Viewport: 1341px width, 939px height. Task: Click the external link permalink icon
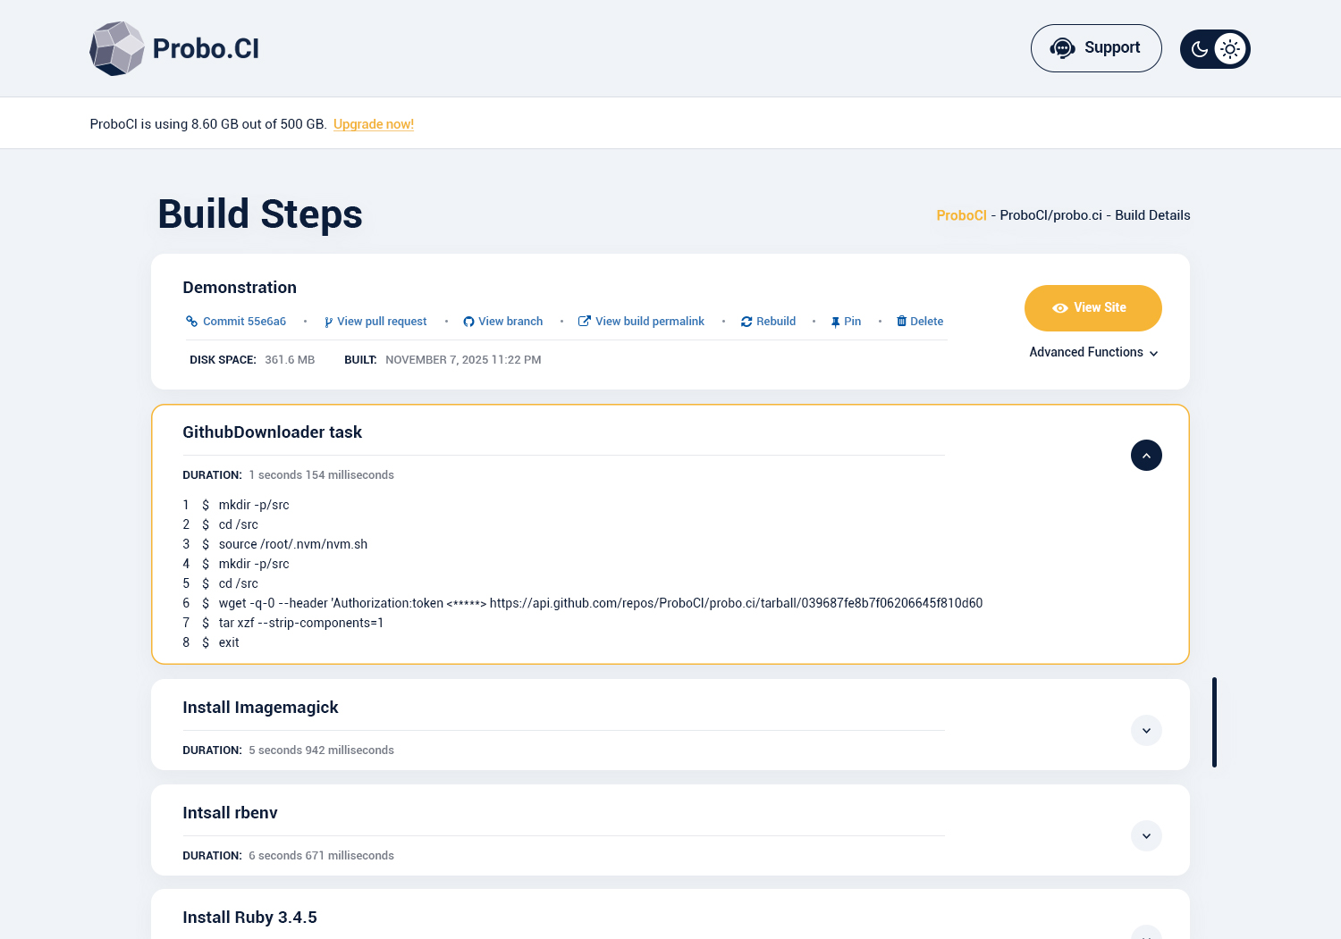click(585, 322)
